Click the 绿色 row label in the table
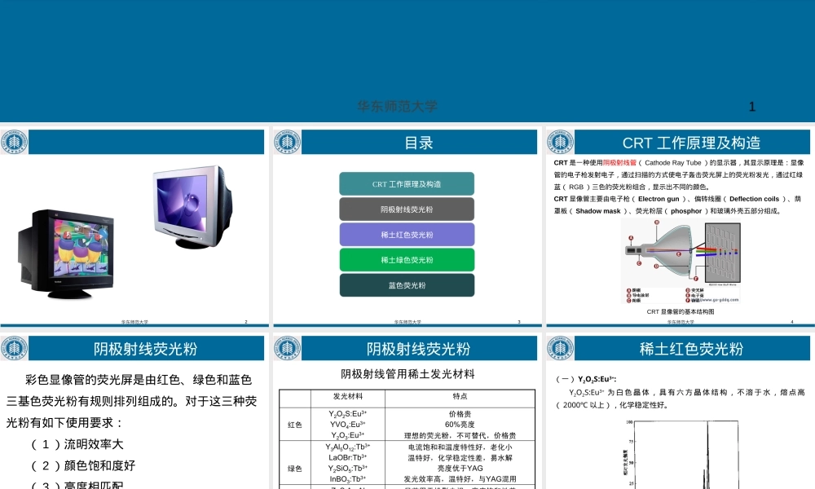The width and height of the screenshot is (815, 489). [295, 468]
